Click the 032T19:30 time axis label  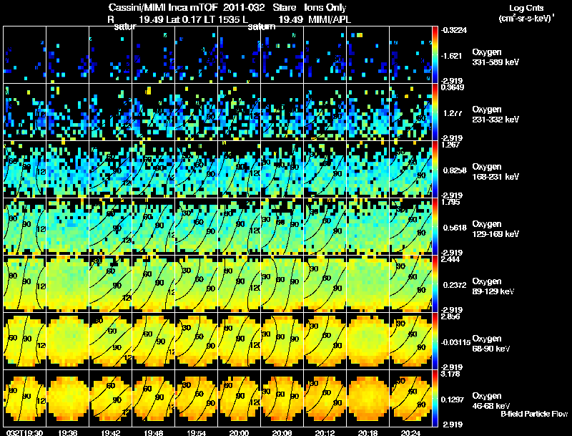coord(24,432)
